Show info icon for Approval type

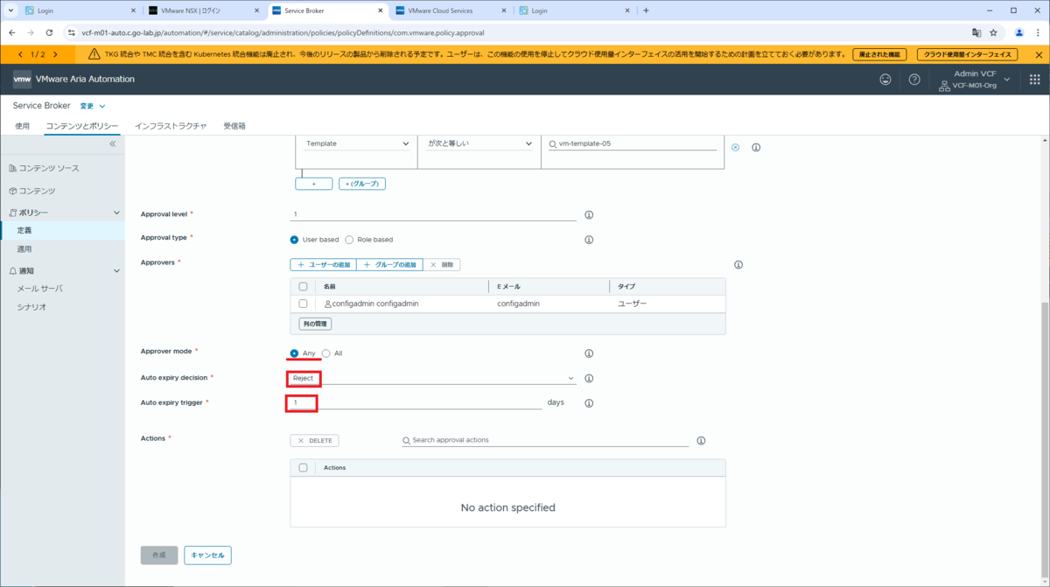point(589,240)
